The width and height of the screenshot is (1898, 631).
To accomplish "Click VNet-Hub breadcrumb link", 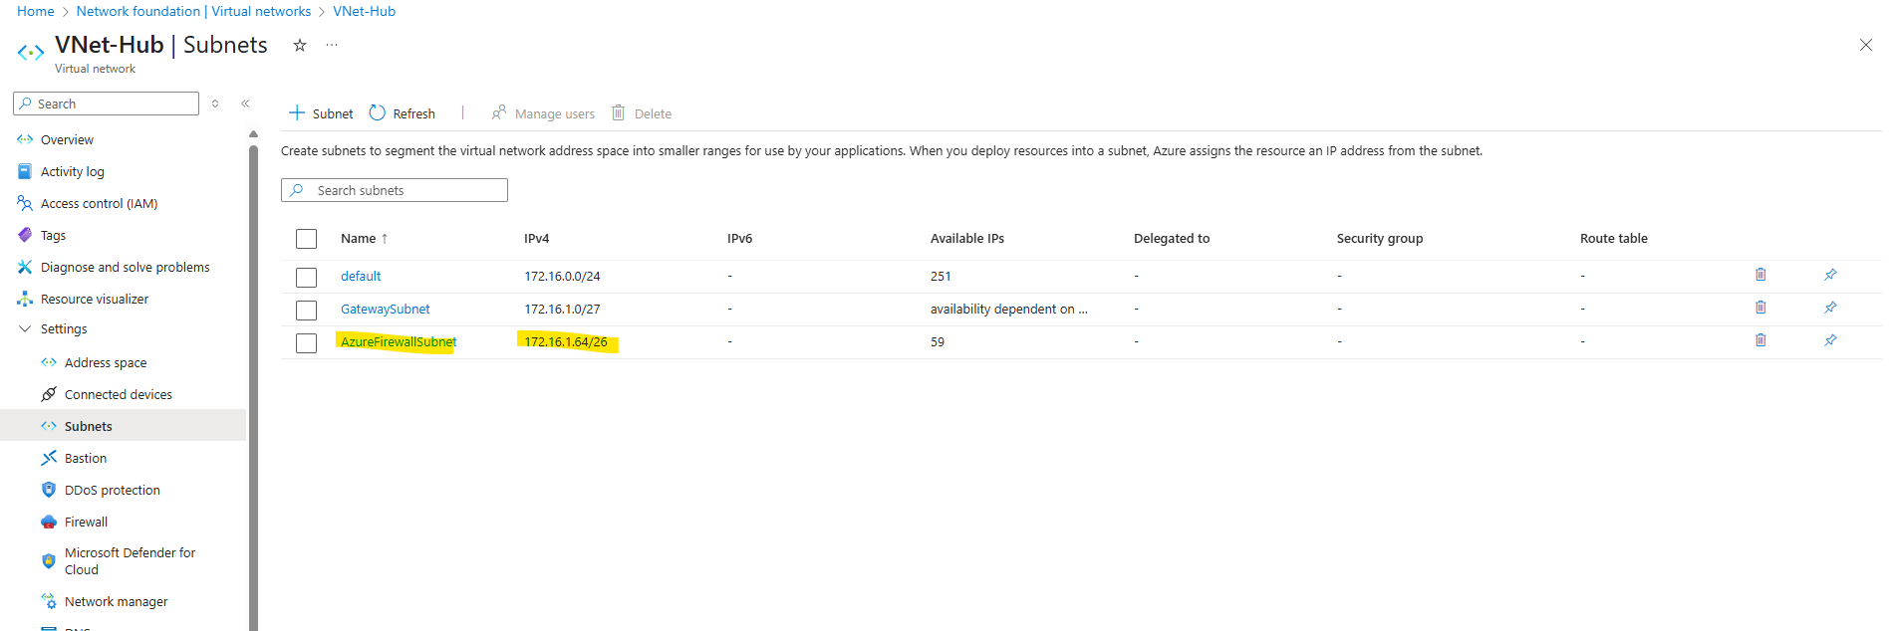I will [364, 11].
